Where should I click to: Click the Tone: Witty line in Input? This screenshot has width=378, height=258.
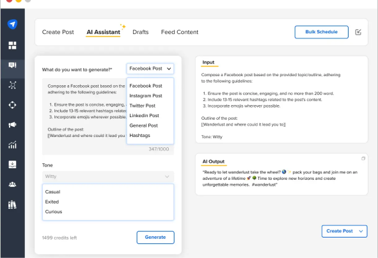coord(212,137)
